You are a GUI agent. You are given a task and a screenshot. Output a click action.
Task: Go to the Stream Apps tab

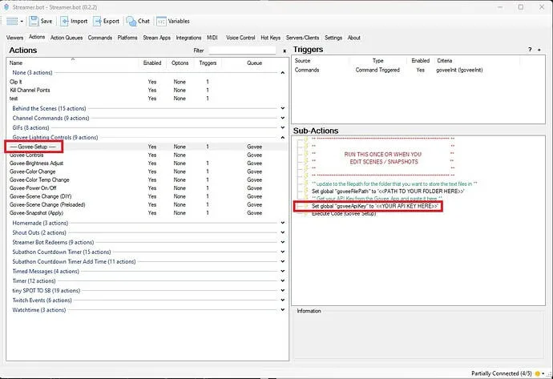pyautogui.click(x=156, y=38)
